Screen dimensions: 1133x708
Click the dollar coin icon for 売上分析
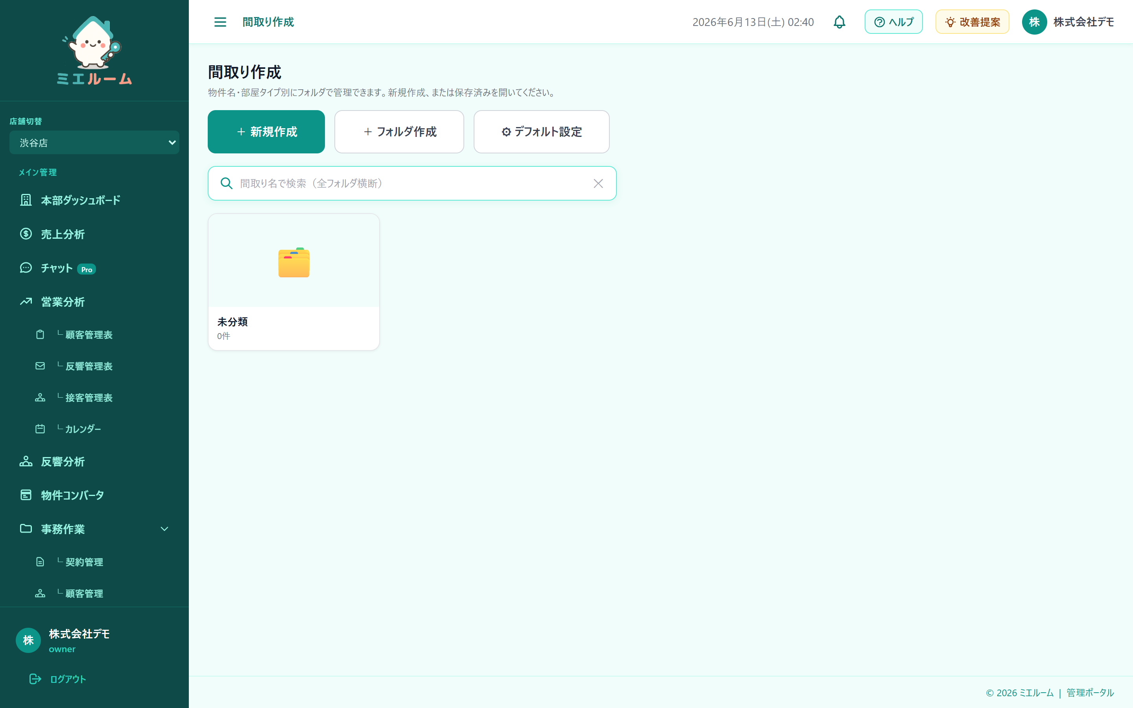26,234
